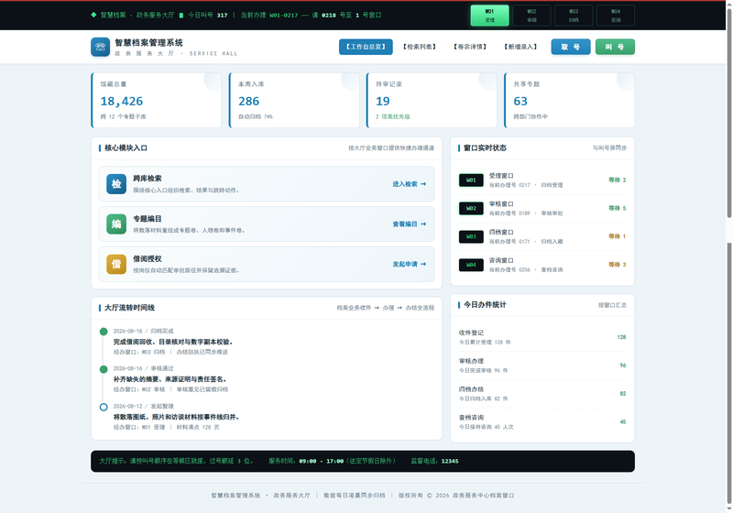Click the 补齐缺失的摘要 timeline entry text
733x513 pixels.
tap(170, 379)
